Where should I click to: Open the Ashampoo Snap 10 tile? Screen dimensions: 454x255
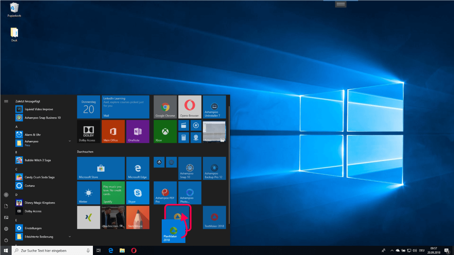pyautogui.click(x=190, y=168)
